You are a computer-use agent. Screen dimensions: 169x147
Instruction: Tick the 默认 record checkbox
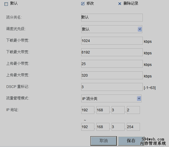(6, 4)
